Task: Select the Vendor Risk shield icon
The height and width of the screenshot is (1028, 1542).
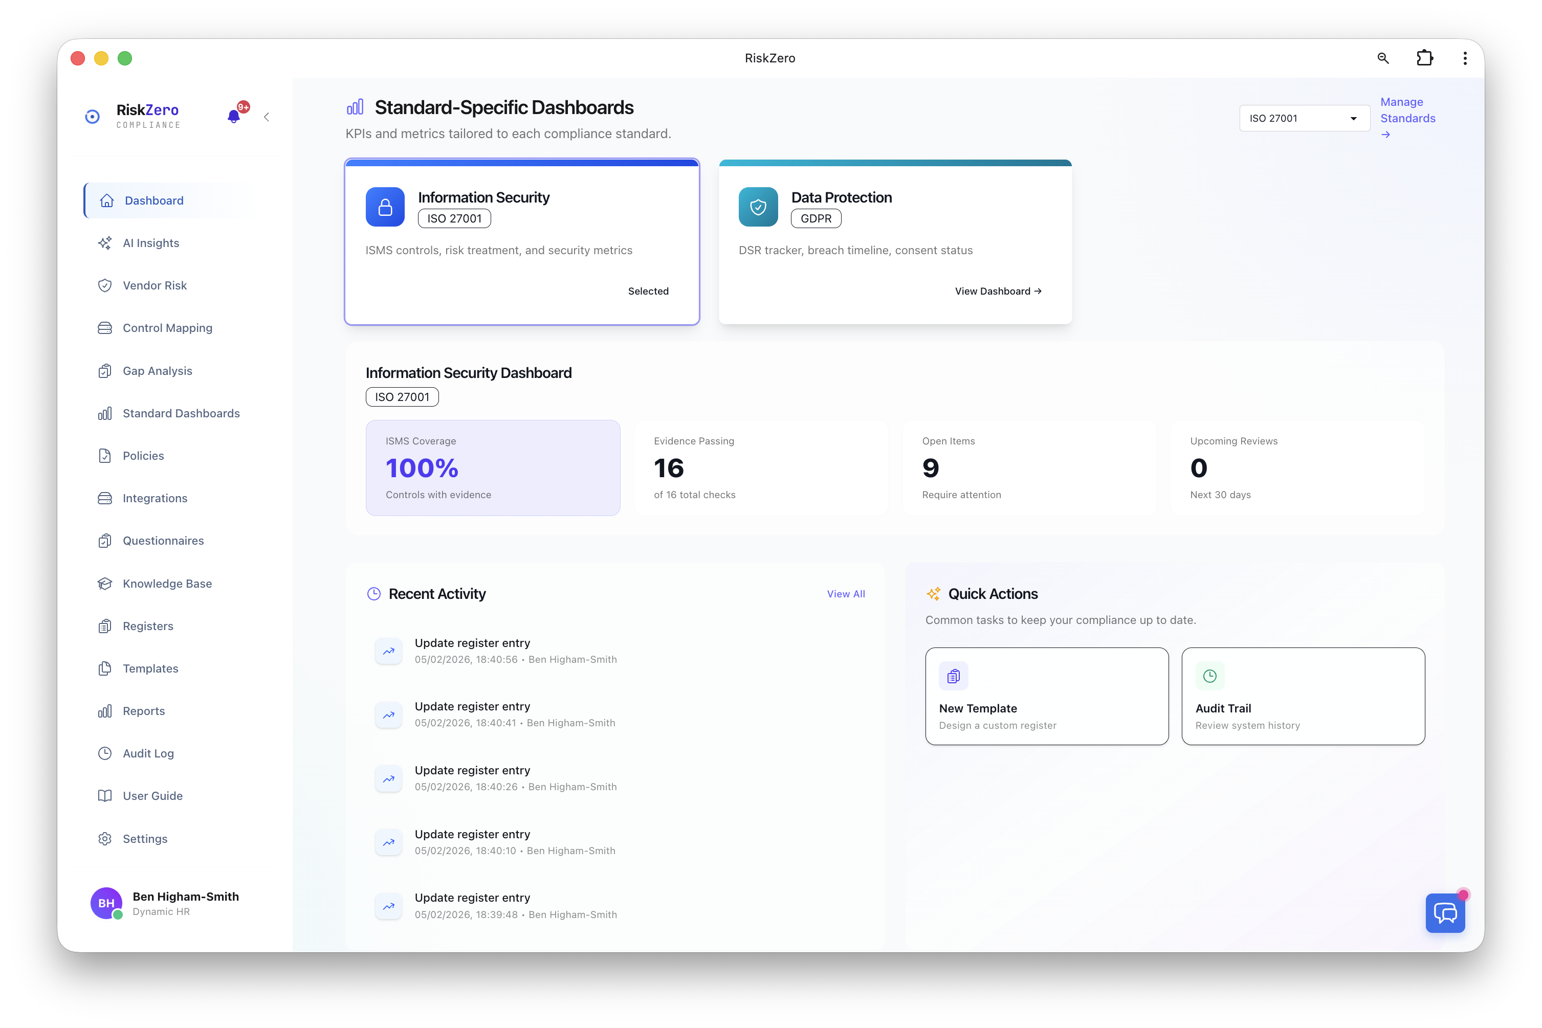Action: [x=105, y=285]
